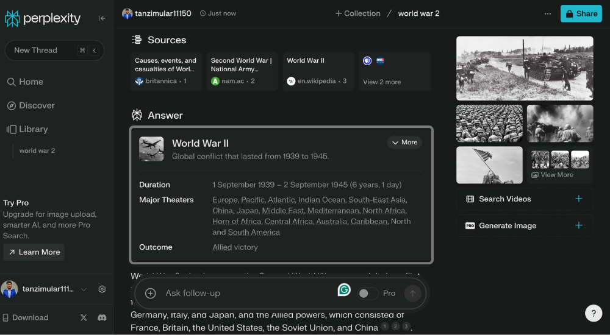Screen dimensions: 610x335
Task: Toggle the Pro search switch
Action: (x=367, y=294)
